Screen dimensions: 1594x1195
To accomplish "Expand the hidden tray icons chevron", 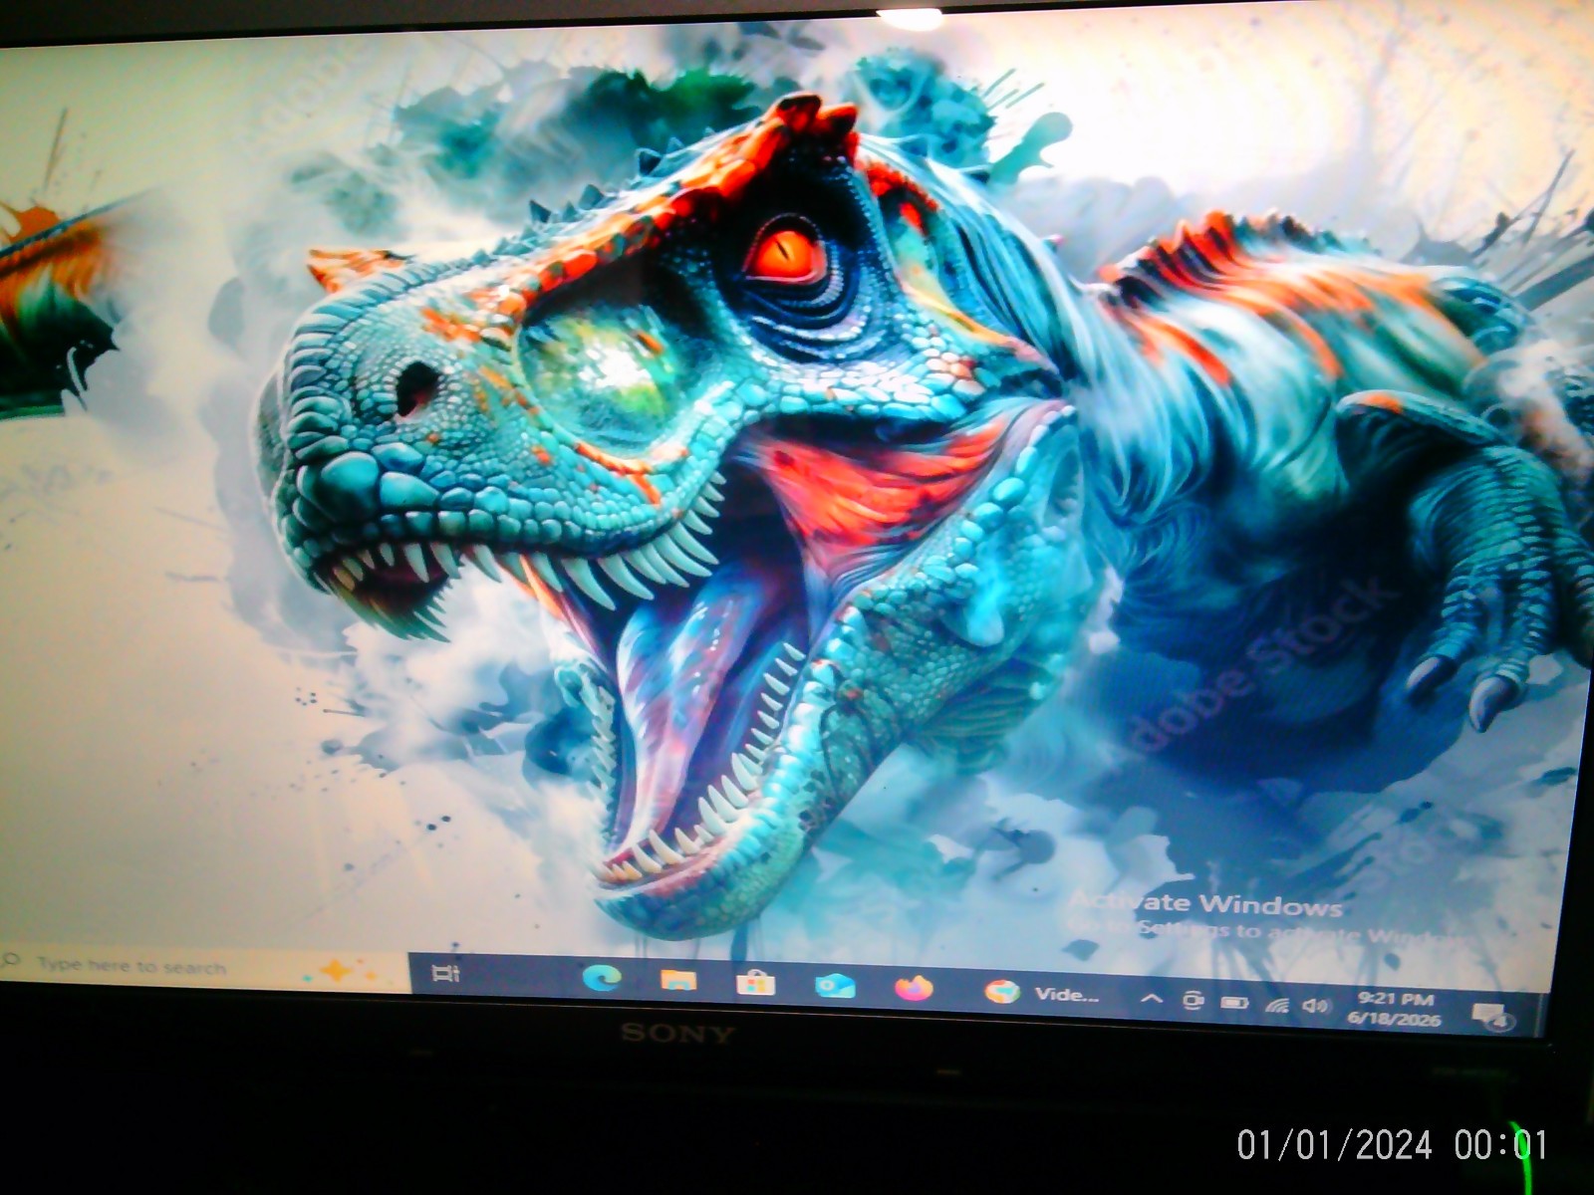I will coord(1151,998).
